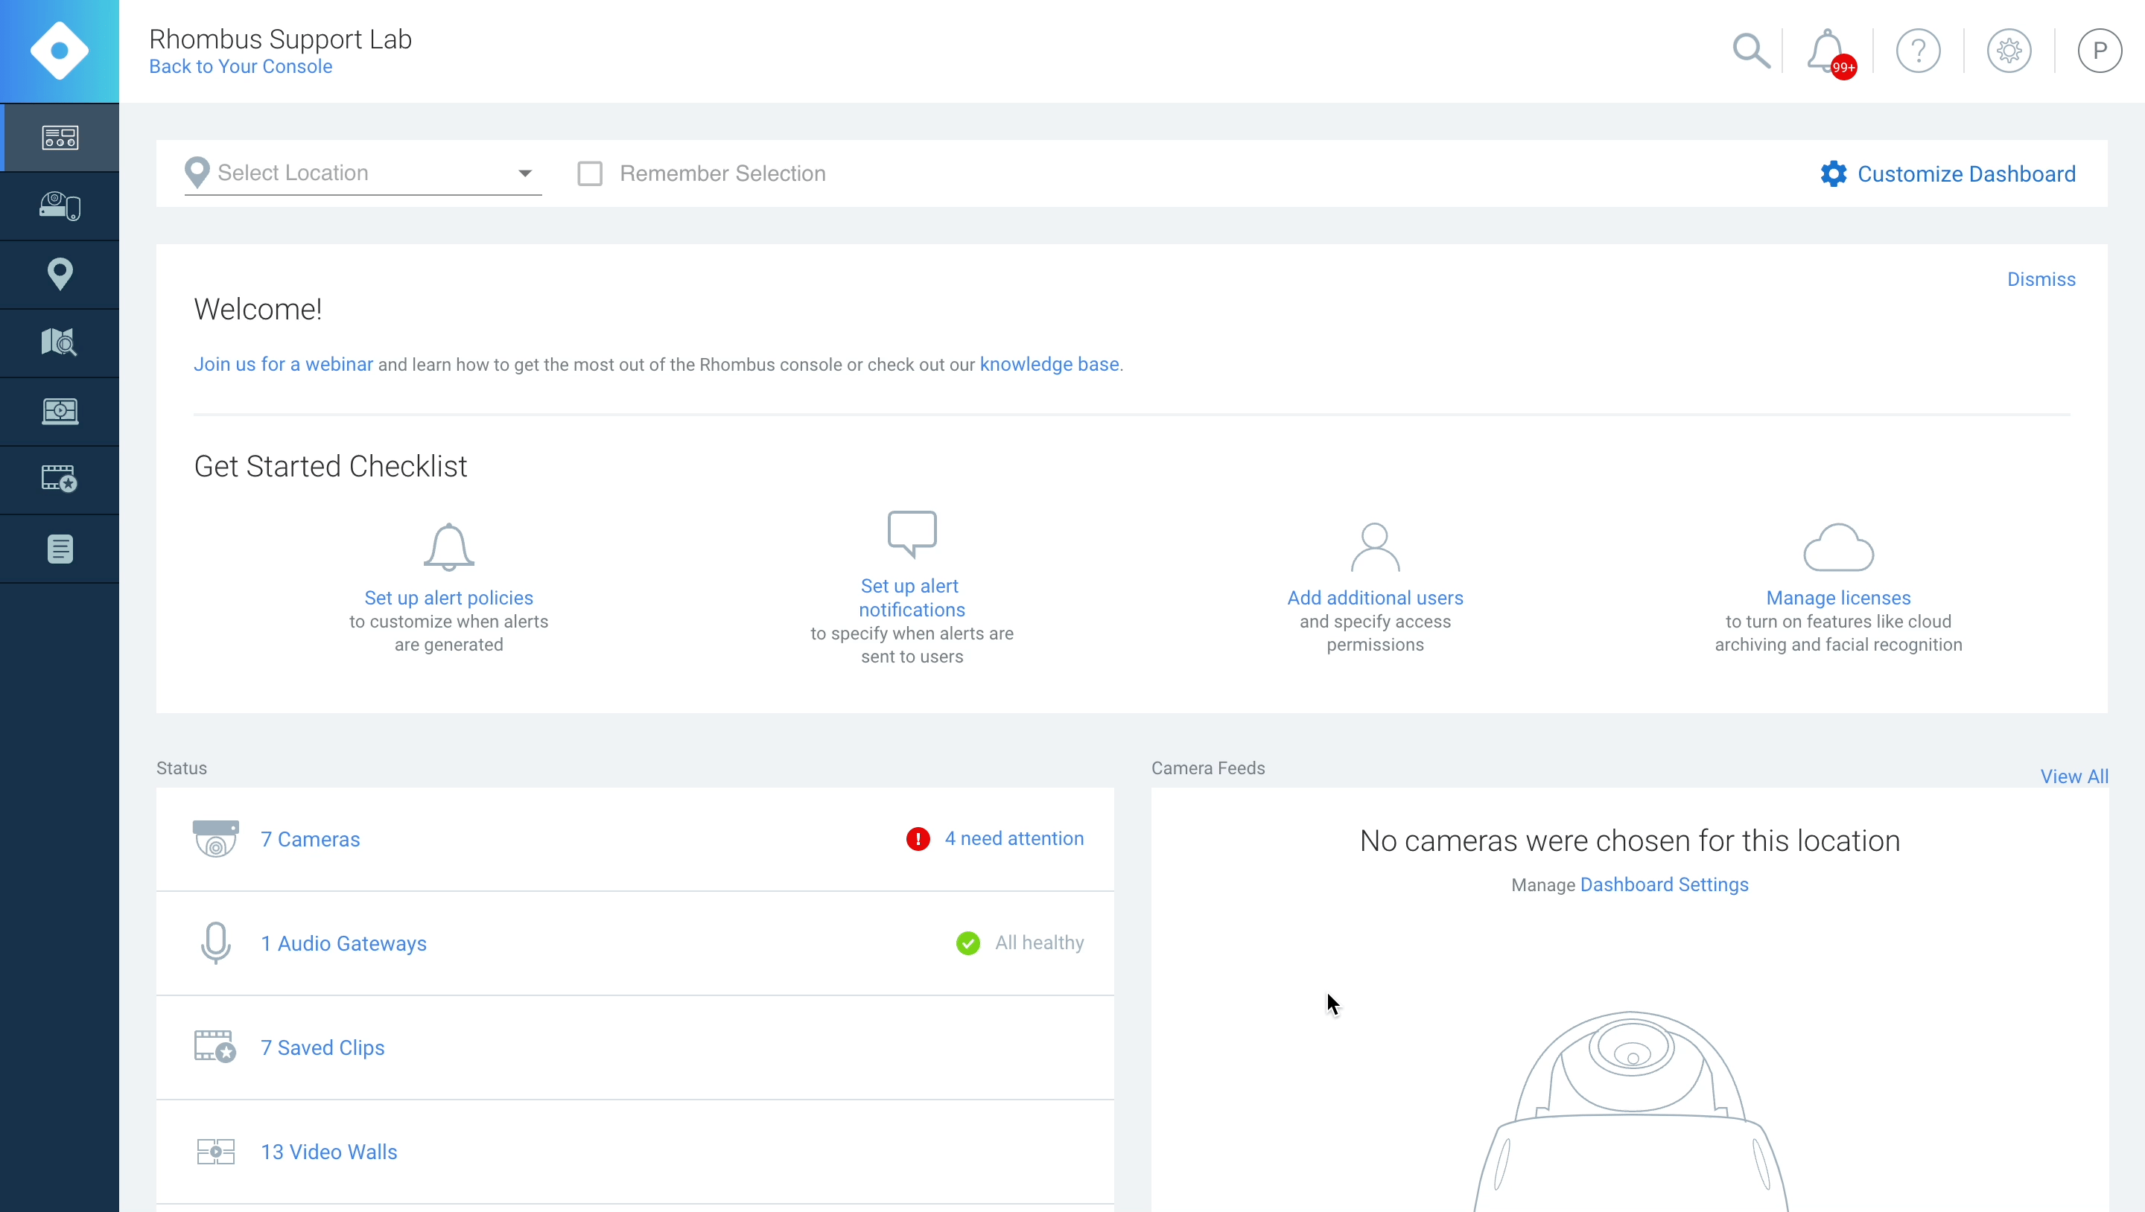The height and width of the screenshot is (1212, 2145).
Task: Click the Rhombus Support Lab title
Action: 280,38
